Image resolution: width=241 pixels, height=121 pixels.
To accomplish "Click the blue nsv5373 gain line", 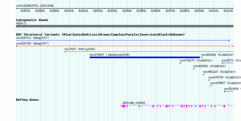I will point(228,63).
